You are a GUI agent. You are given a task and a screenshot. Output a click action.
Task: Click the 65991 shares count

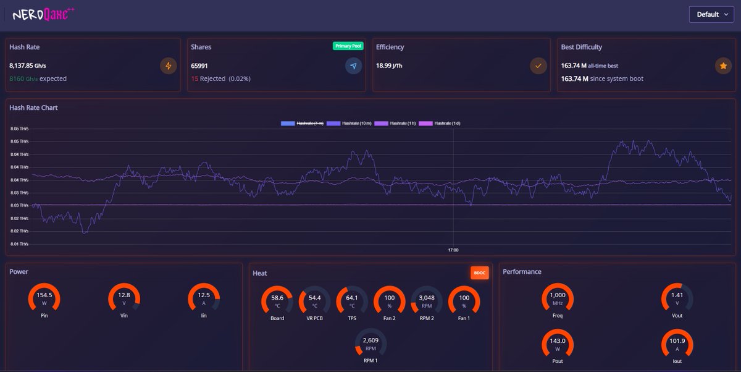[199, 65]
